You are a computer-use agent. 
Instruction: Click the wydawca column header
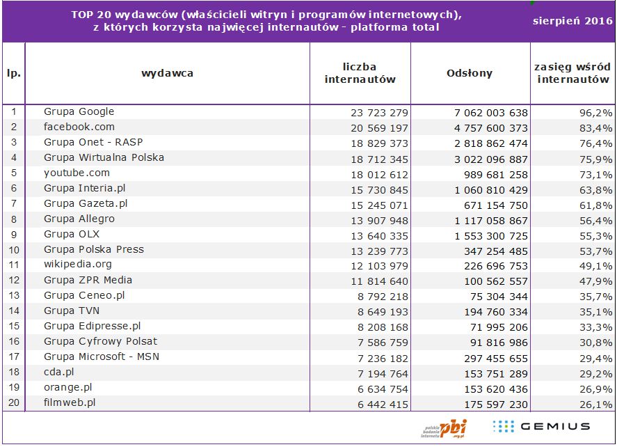pyautogui.click(x=167, y=73)
